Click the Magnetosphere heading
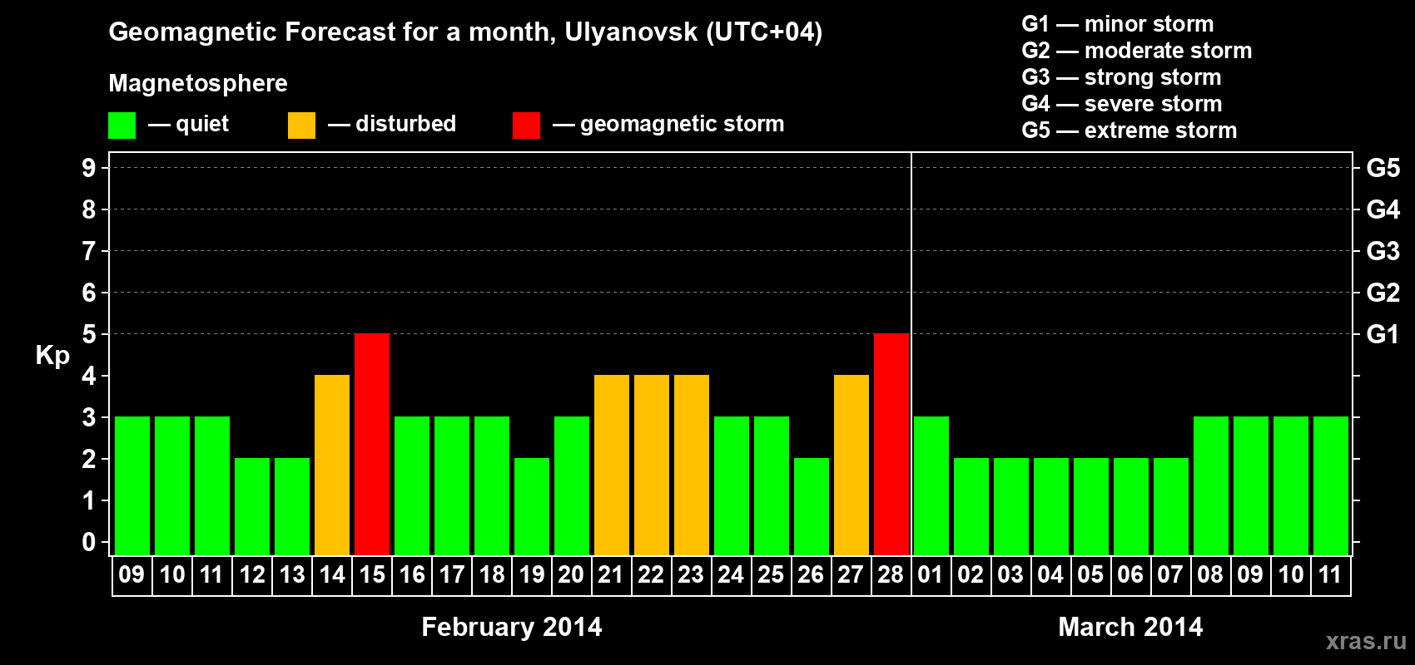The width and height of the screenshot is (1415, 665). coord(198,83)
